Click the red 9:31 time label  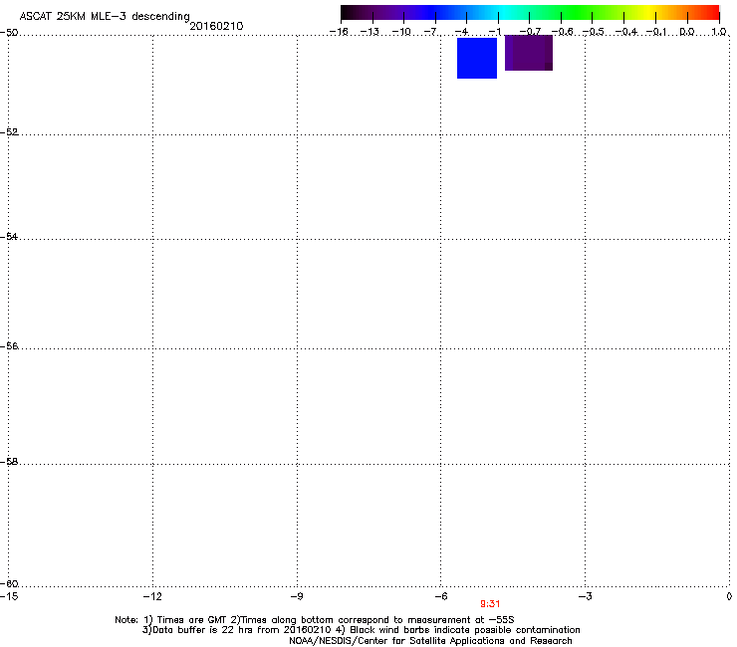tap(490, 604)
